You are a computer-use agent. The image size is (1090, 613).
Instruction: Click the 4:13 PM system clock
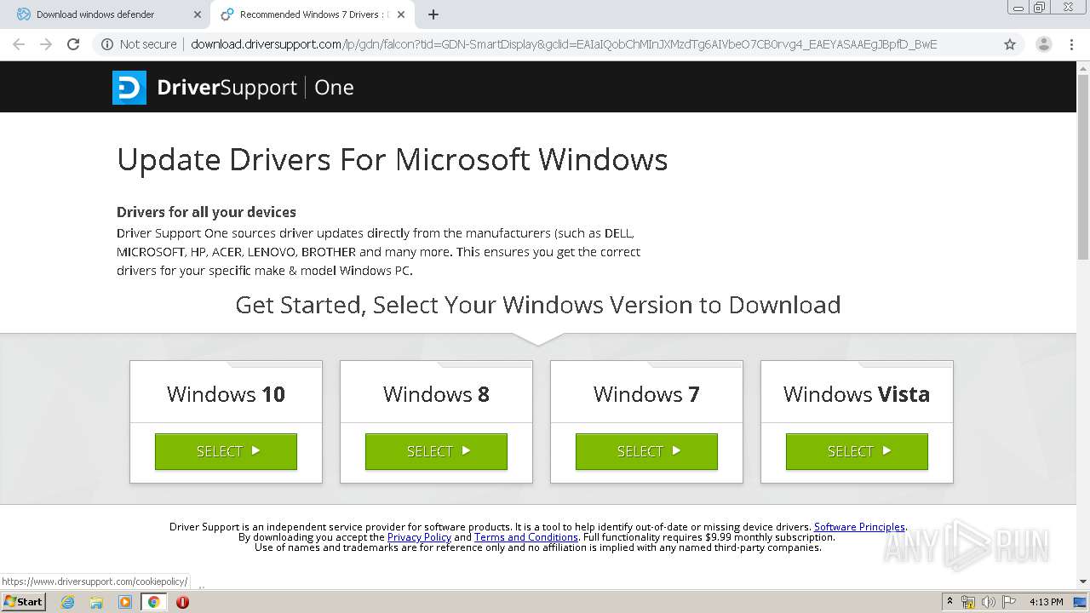tap(1046, 602)
